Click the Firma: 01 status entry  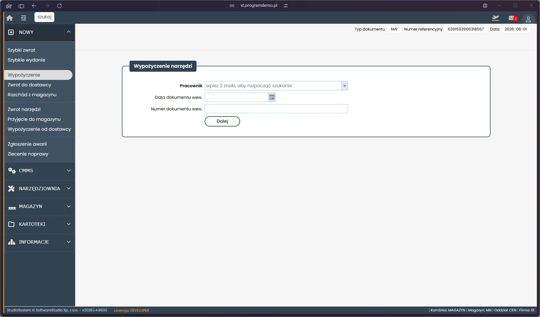tap(527, 310)
